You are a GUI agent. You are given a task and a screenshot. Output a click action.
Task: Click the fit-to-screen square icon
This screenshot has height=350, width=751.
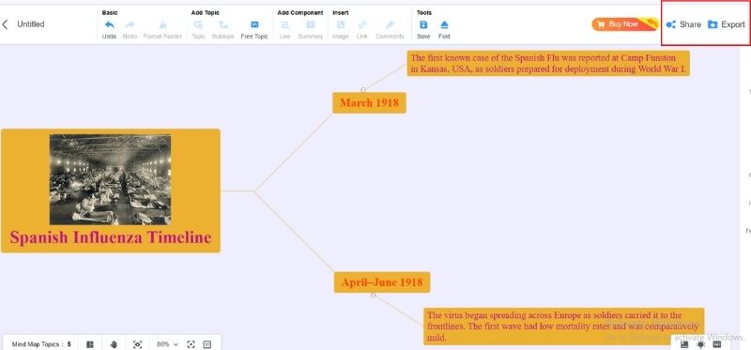tap(207, 344)
